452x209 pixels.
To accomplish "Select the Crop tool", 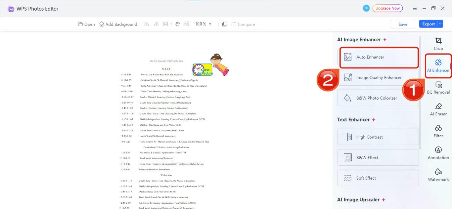I will pos(438,44).
